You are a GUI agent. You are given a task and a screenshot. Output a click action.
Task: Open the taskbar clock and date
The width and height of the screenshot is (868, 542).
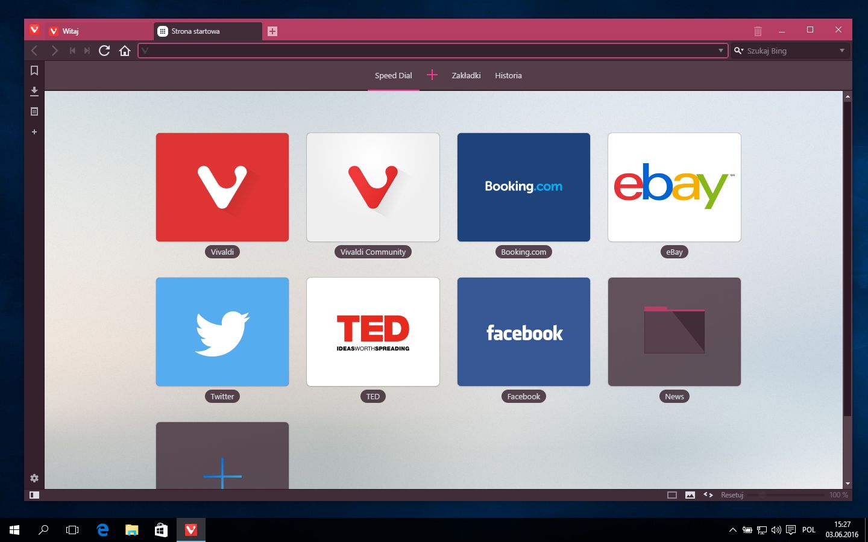[x=842, y=530]
